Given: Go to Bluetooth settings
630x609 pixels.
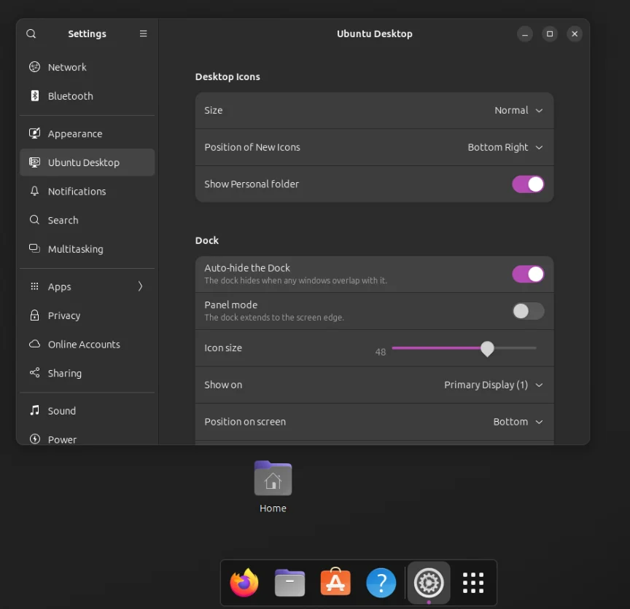Looking at the screenshot, I should click(87, 96).
